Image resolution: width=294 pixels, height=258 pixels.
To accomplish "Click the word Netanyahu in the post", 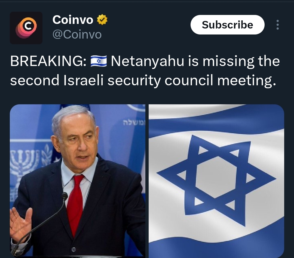I will click(x=147, y=61).
